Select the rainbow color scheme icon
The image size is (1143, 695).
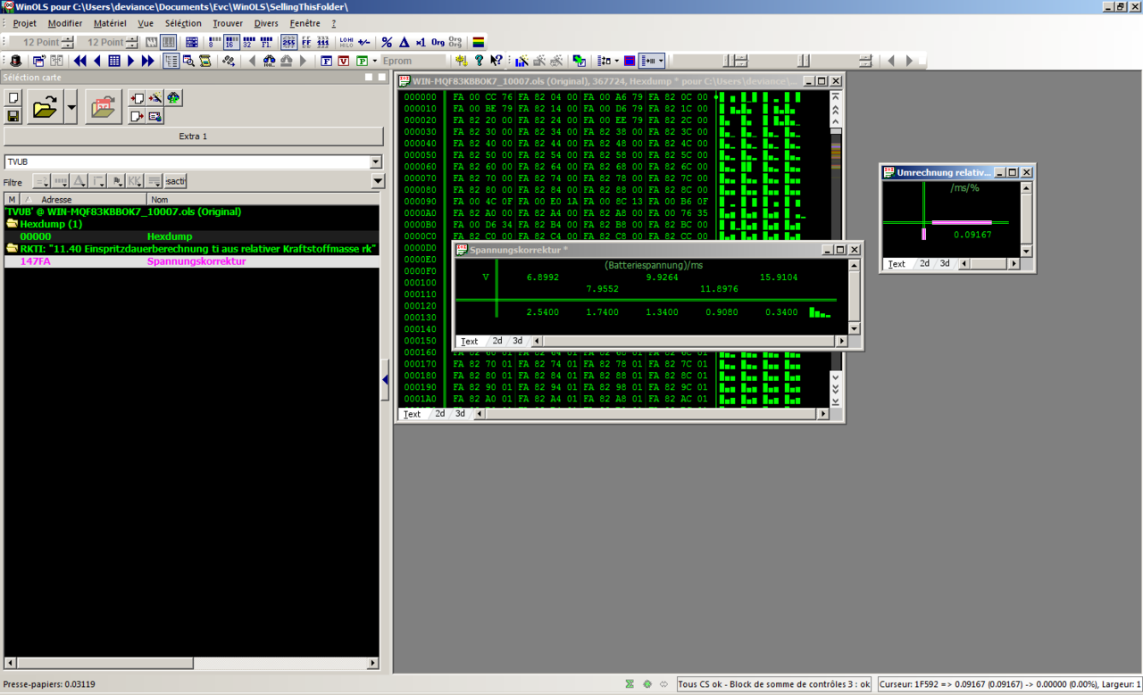[x=479, y=42]
